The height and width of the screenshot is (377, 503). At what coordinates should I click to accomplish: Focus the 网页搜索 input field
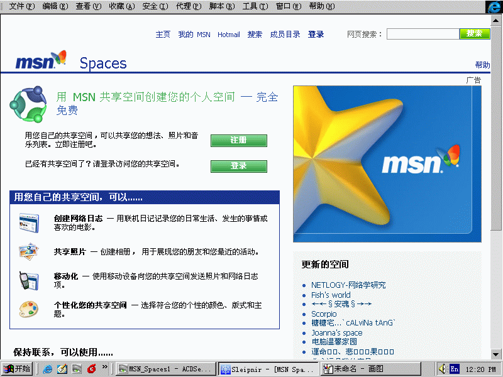(x=423, y=34)
